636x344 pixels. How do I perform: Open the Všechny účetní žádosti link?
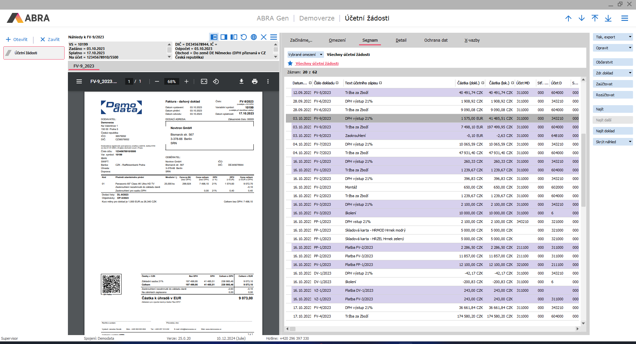coord(317,64)
